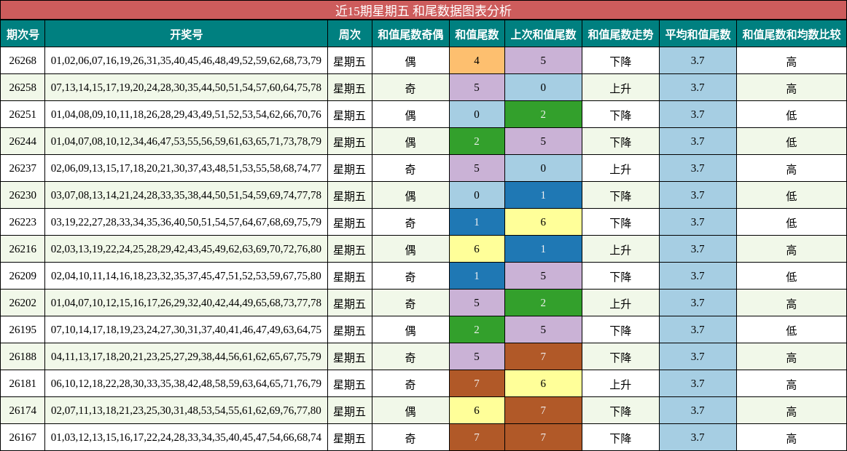The height and width of the screenshot is (451, 847).
Task: Click the draw numbers in row 26195
Action: [187, 330]
